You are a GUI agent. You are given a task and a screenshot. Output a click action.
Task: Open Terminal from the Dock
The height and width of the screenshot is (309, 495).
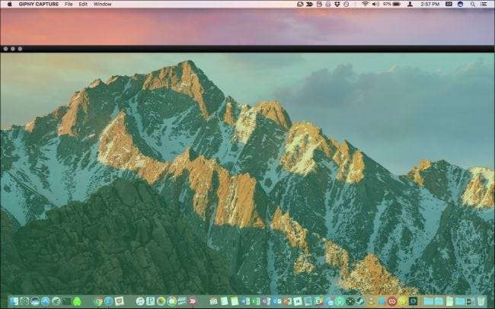click(x=66, y=301)
